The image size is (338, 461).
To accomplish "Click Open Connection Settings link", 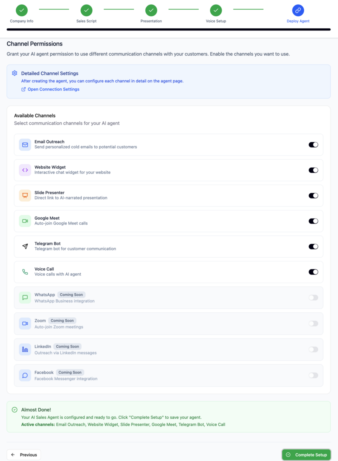I will 53,89.
